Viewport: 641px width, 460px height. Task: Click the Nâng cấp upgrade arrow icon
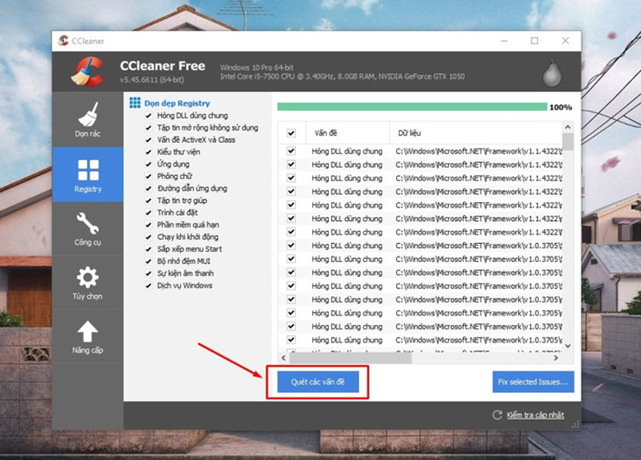(88, 331)
